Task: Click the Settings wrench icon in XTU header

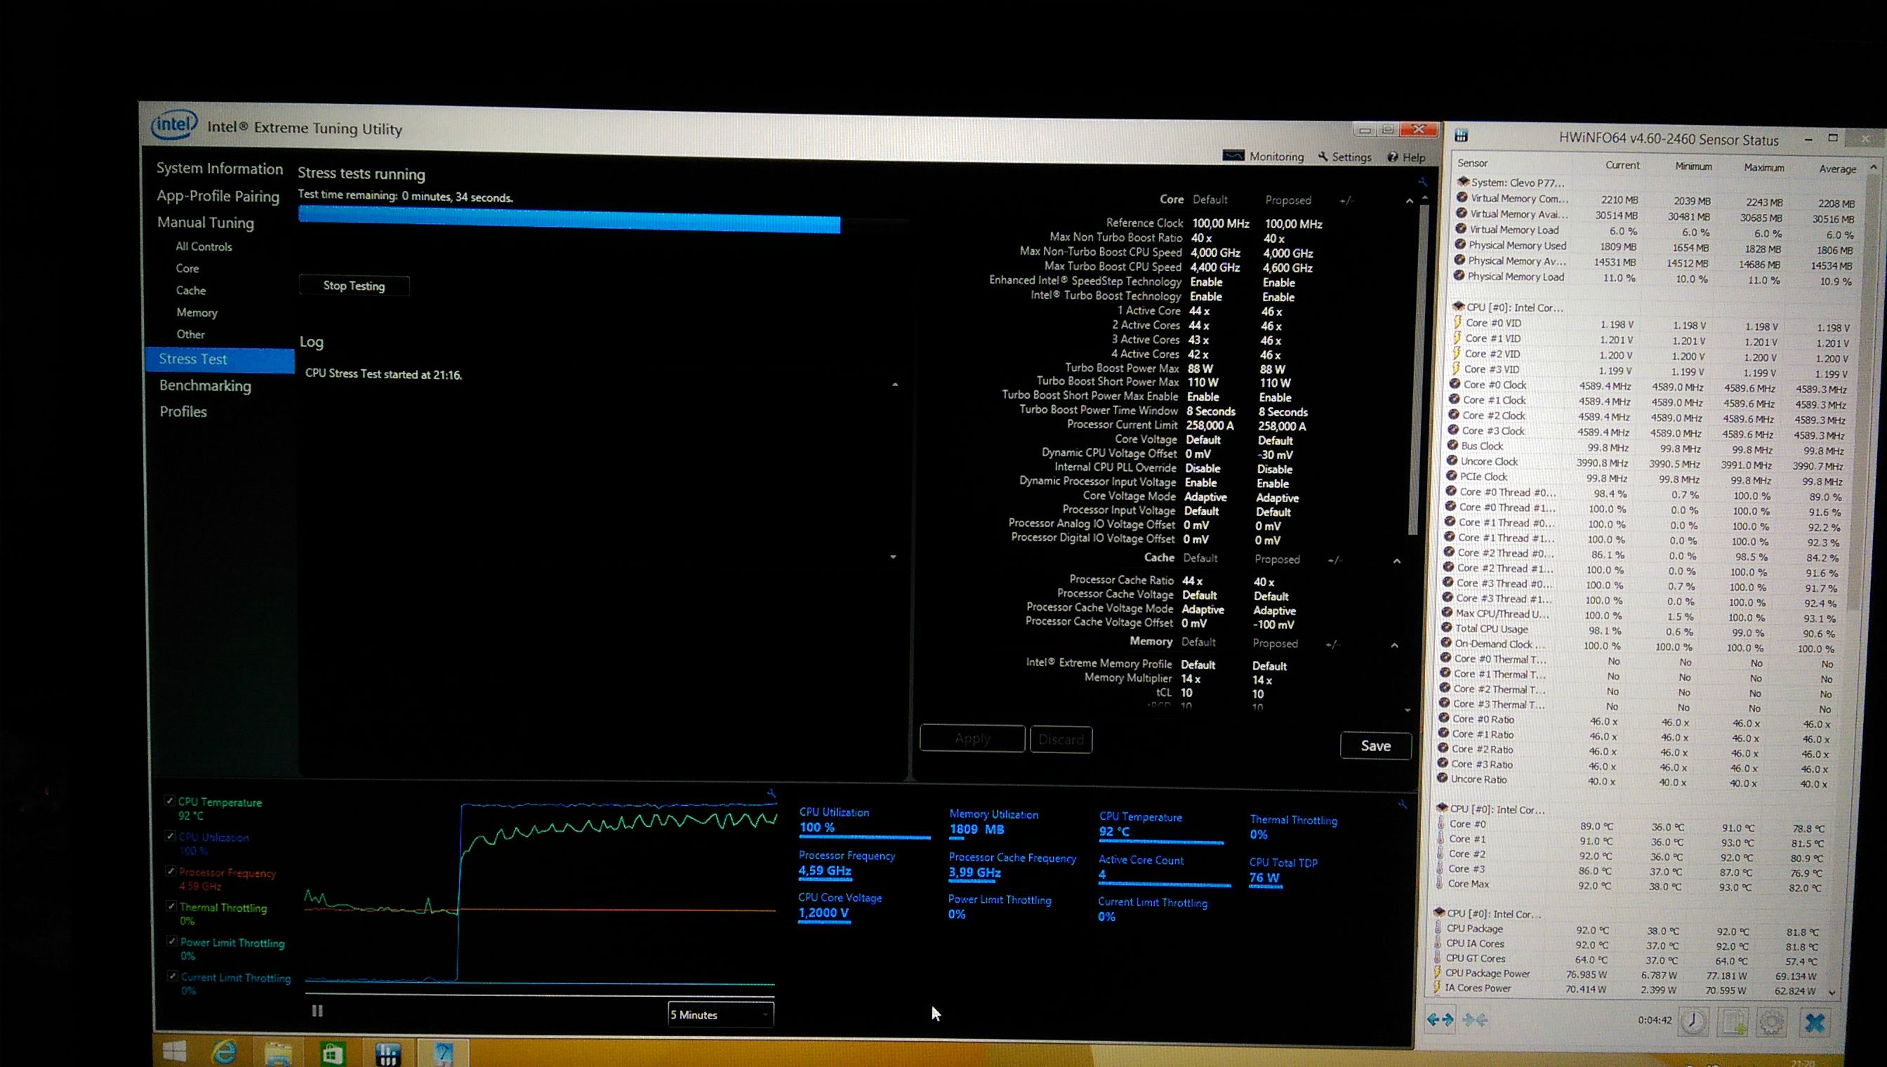Action: click(x=1323, y=157)
